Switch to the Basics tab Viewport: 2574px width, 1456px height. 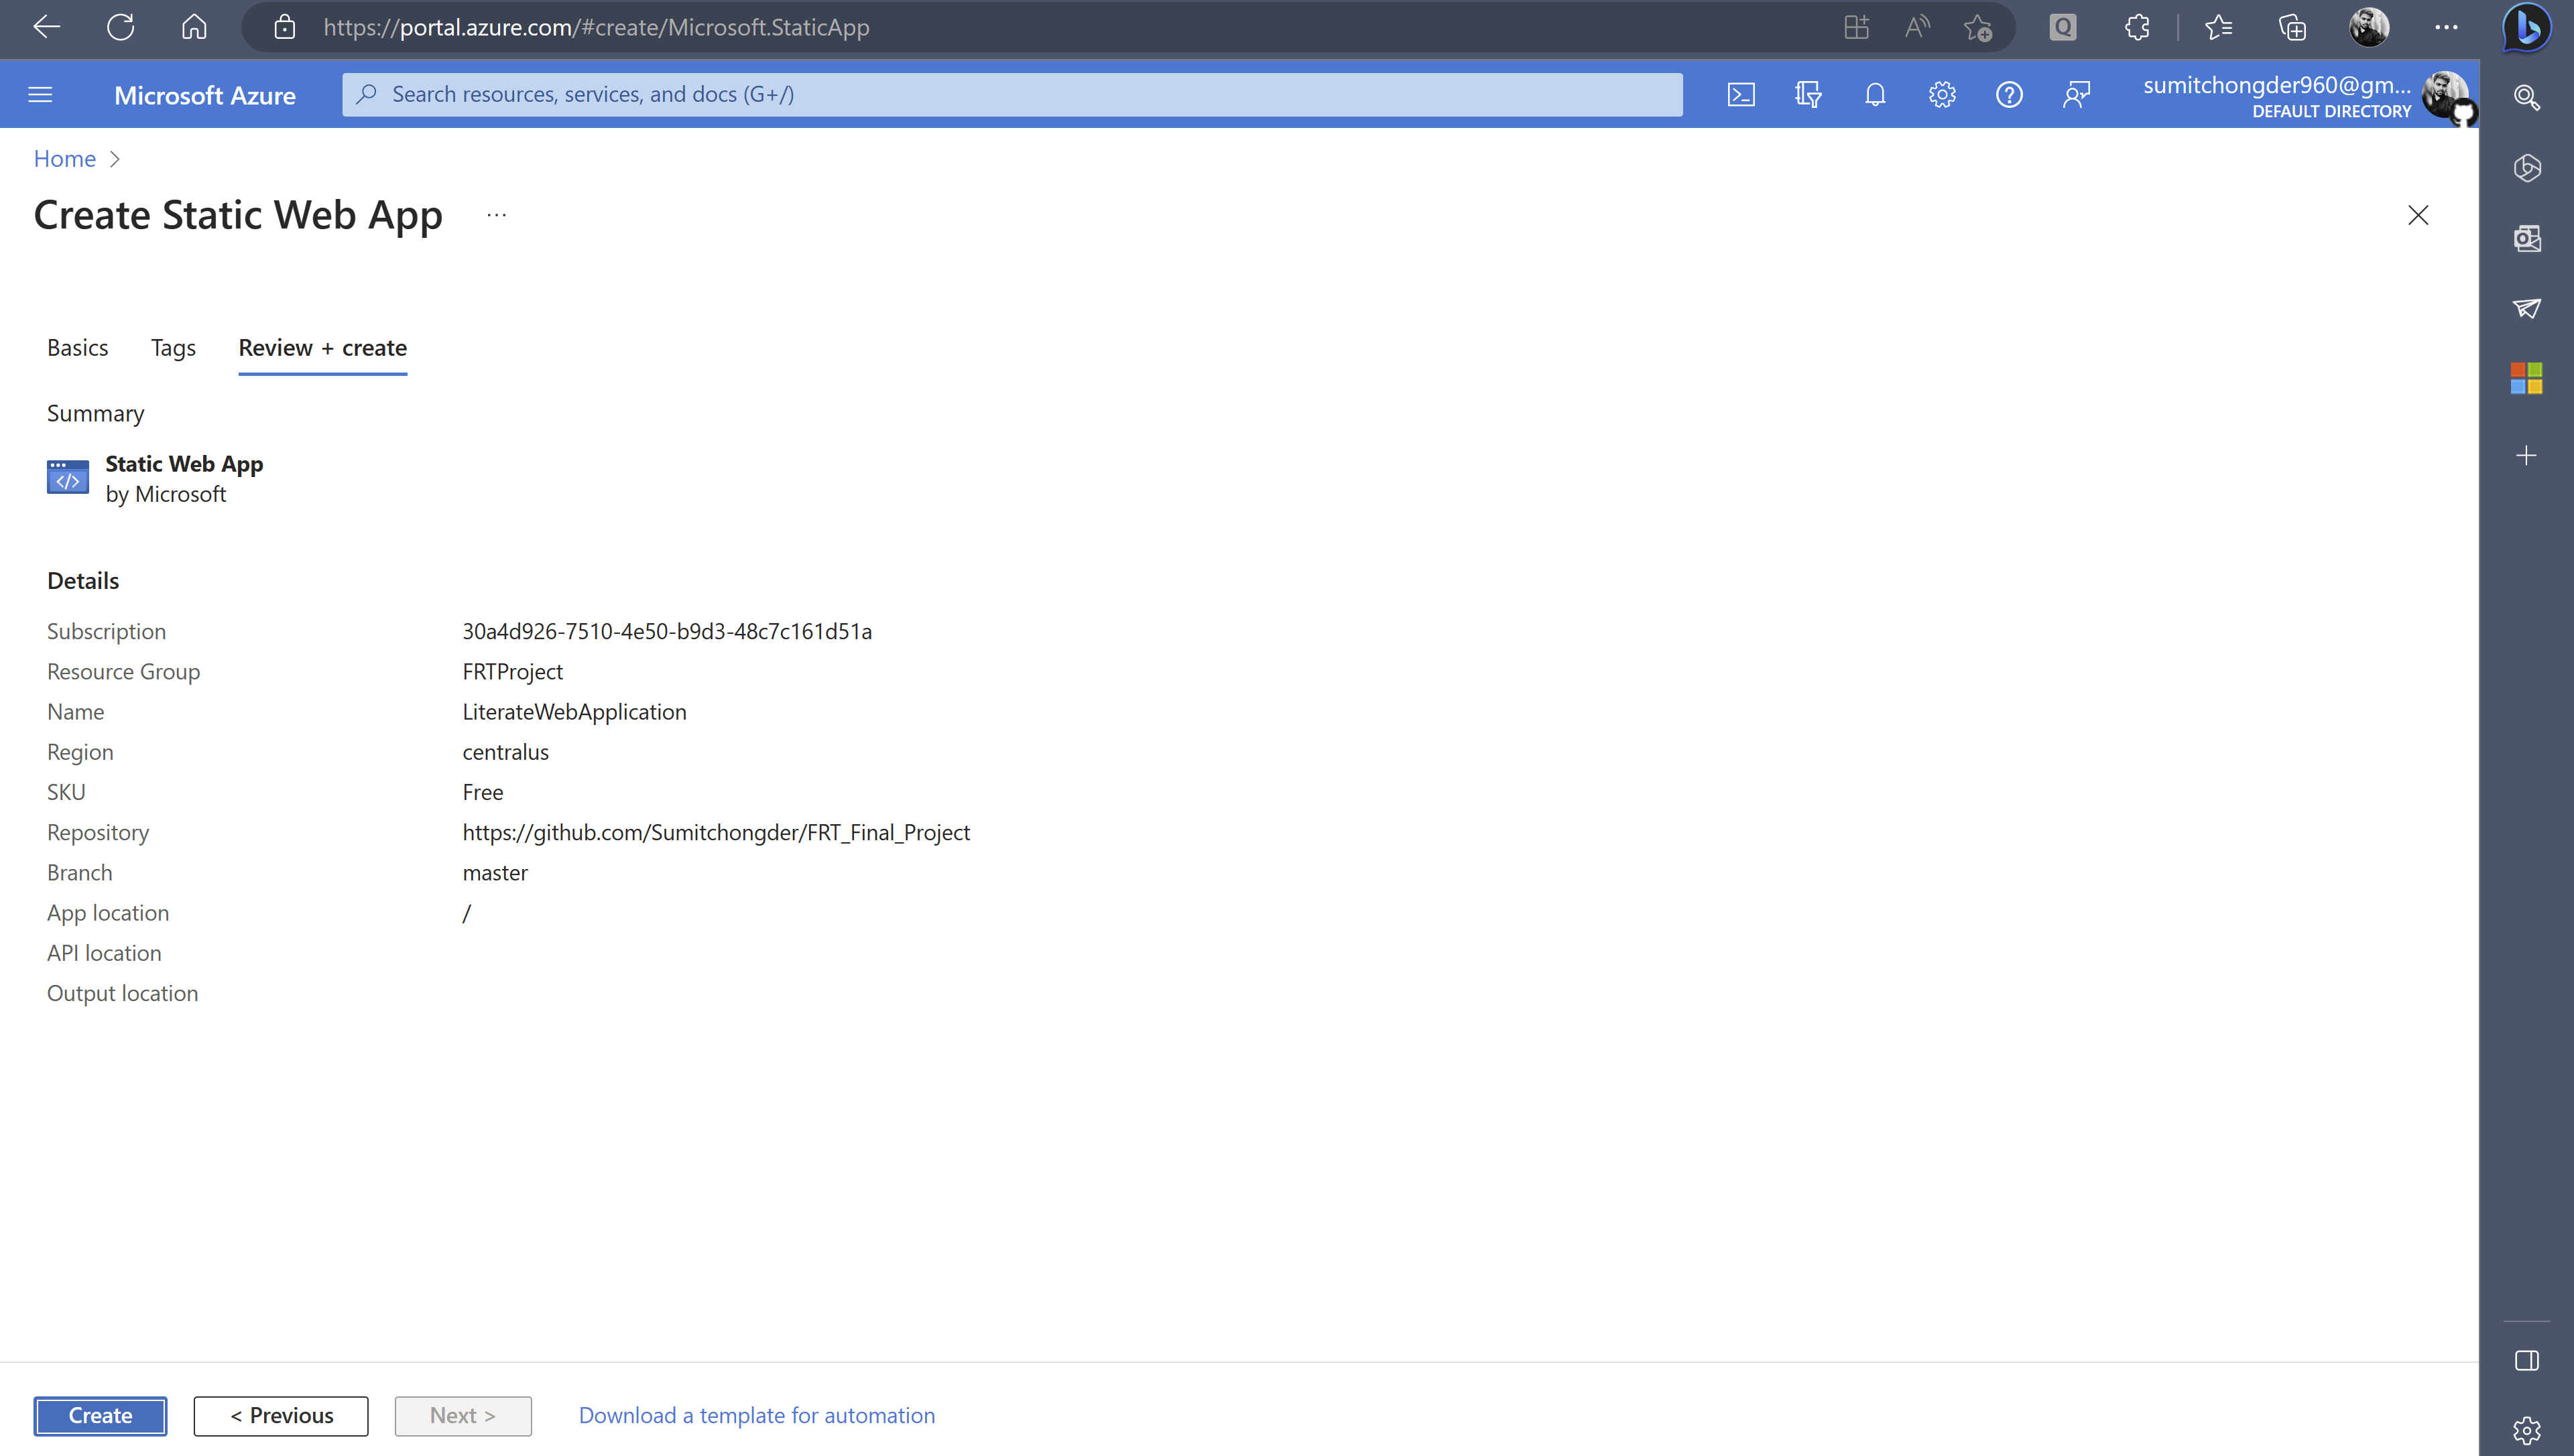pos(77,347)
